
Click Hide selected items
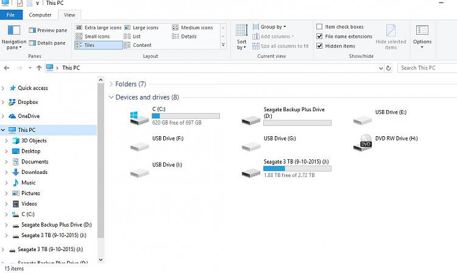pyautogui.click(x=391, y=37)
